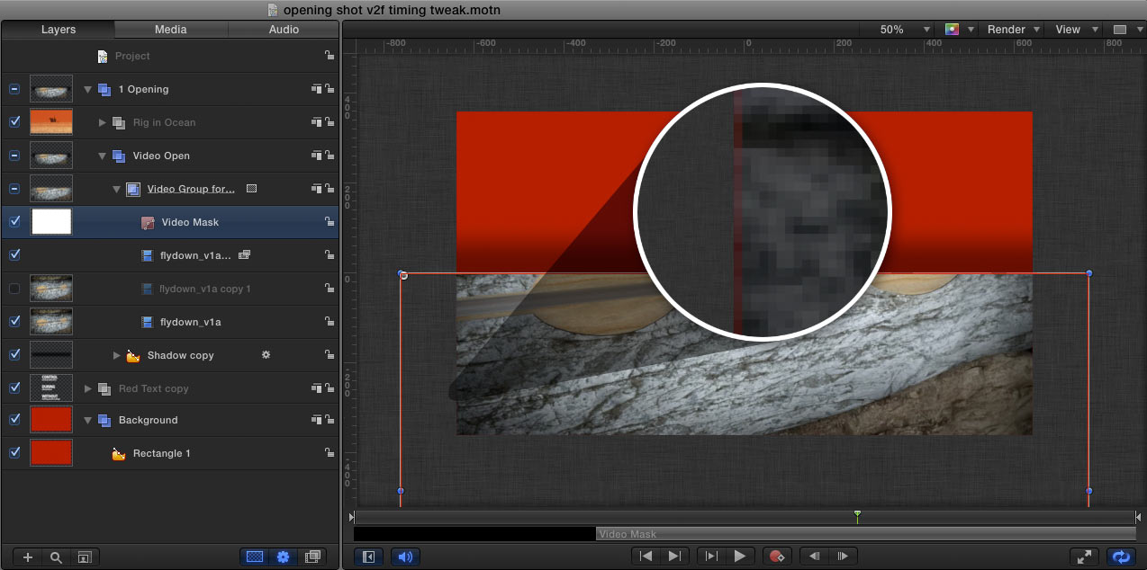Open the View menu

click(x=1074, y=30)
